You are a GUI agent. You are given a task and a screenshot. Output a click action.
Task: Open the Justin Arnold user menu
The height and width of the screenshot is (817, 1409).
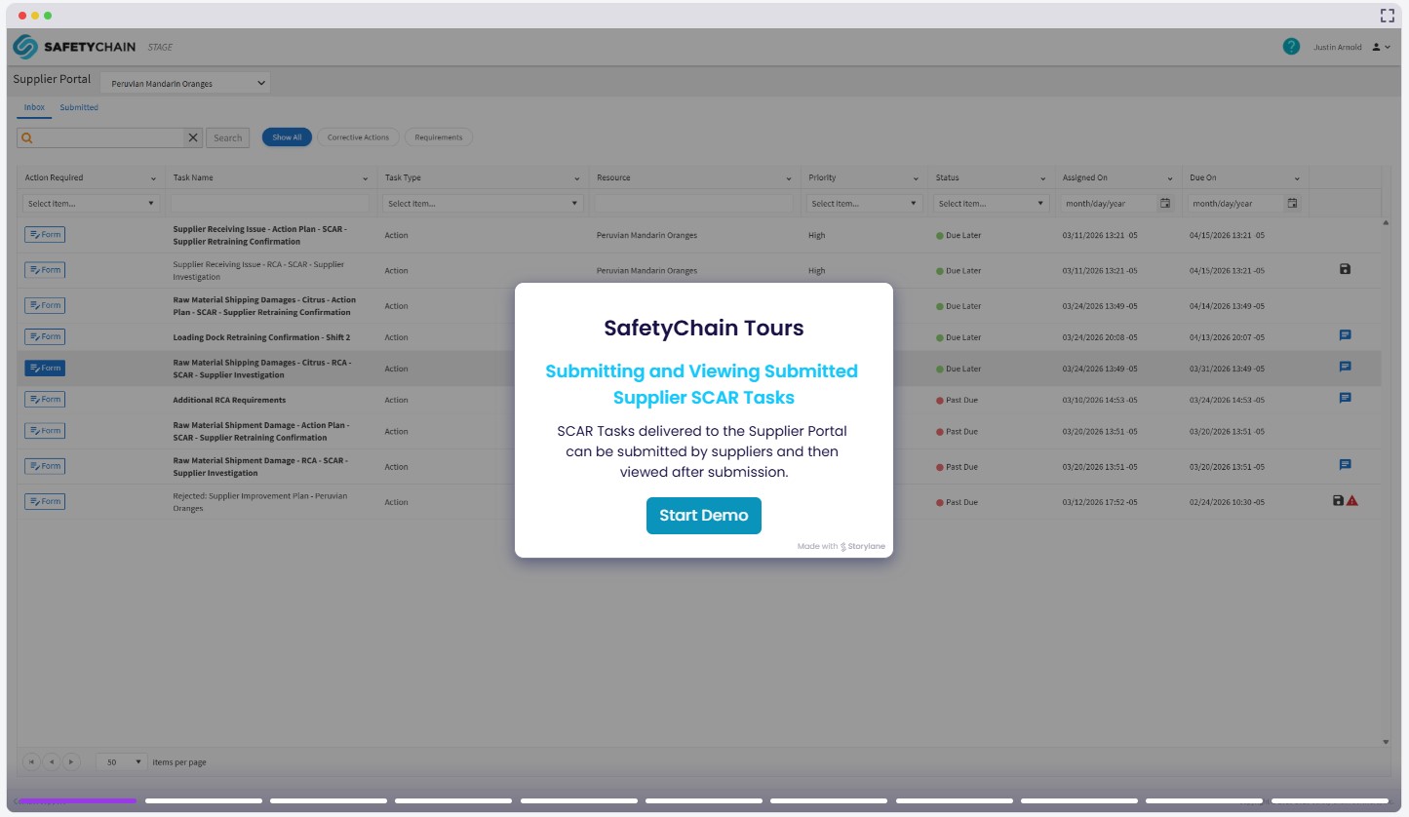point(1351,47)
